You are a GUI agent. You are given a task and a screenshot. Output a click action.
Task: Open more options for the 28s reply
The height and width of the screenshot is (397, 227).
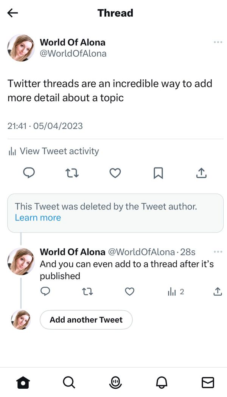(x=218, y=251)
